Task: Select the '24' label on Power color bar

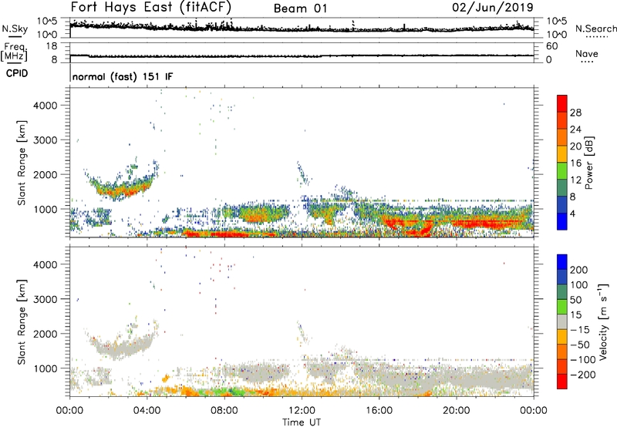Action: [x=575, y=129]
